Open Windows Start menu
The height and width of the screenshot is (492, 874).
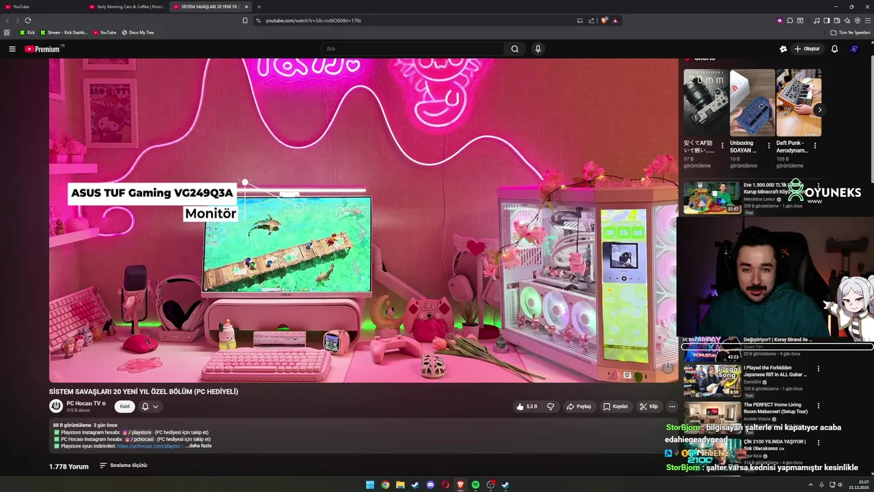(x=370, y=485)
